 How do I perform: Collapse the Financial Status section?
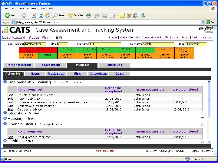(5, 124)
